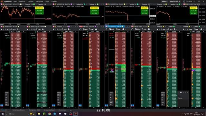Click info icon in SOPH/USDT -6,58% ladder toolbar

(43, 29)
